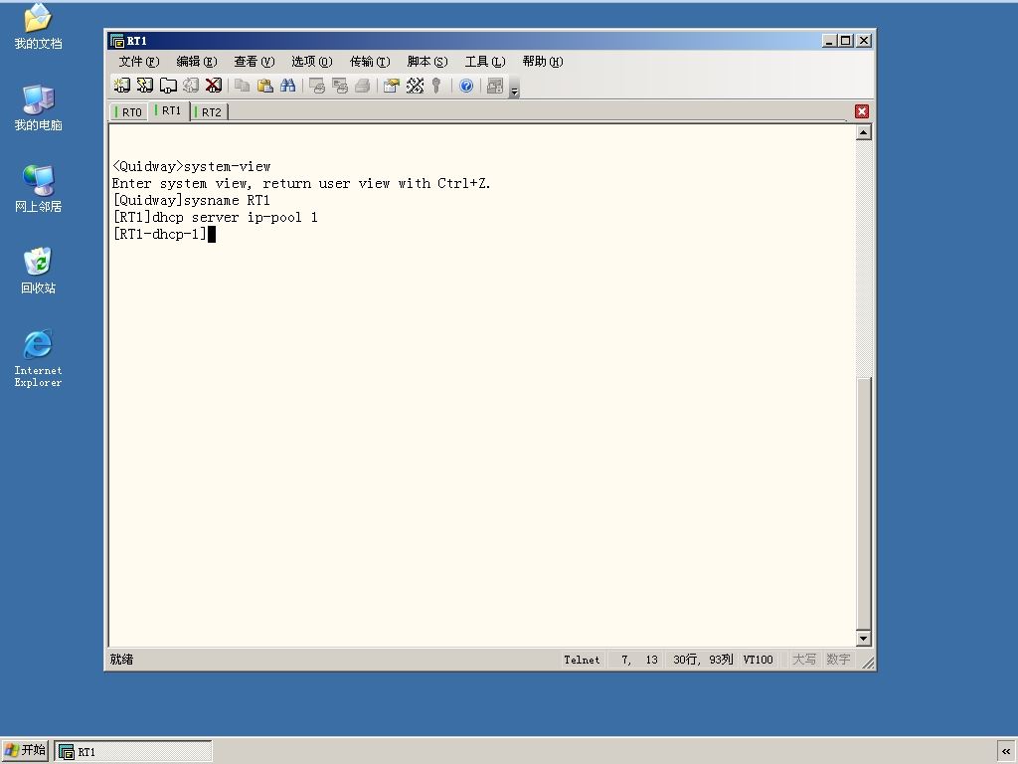The image size is (1018, 764).
Task: Open the 选项(O) menu
Action: pyautogui.click(x=312, y=62)
